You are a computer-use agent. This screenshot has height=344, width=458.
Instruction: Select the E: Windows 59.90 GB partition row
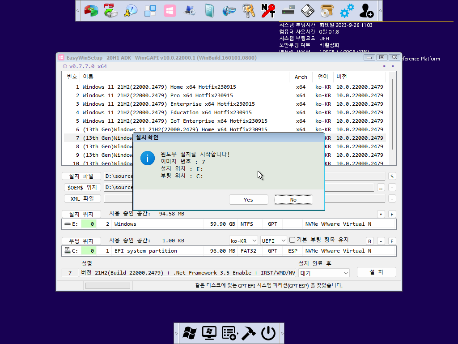pyautogui.click(x=229, y=224)
